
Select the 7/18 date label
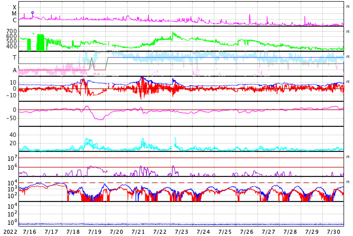pos(73,232)
